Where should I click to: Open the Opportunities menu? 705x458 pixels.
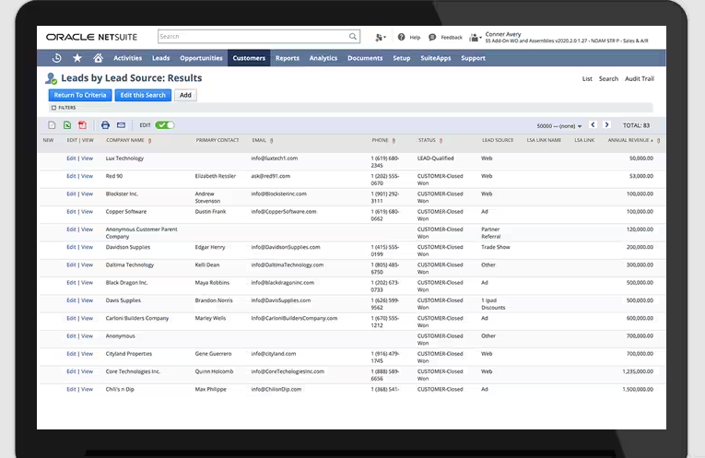pos(201,58)
